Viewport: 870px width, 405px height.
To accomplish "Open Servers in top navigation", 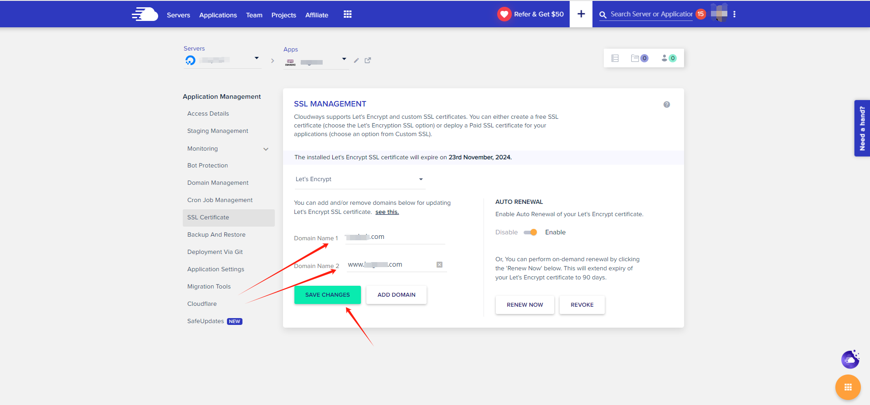I will (x=179, y=15).
